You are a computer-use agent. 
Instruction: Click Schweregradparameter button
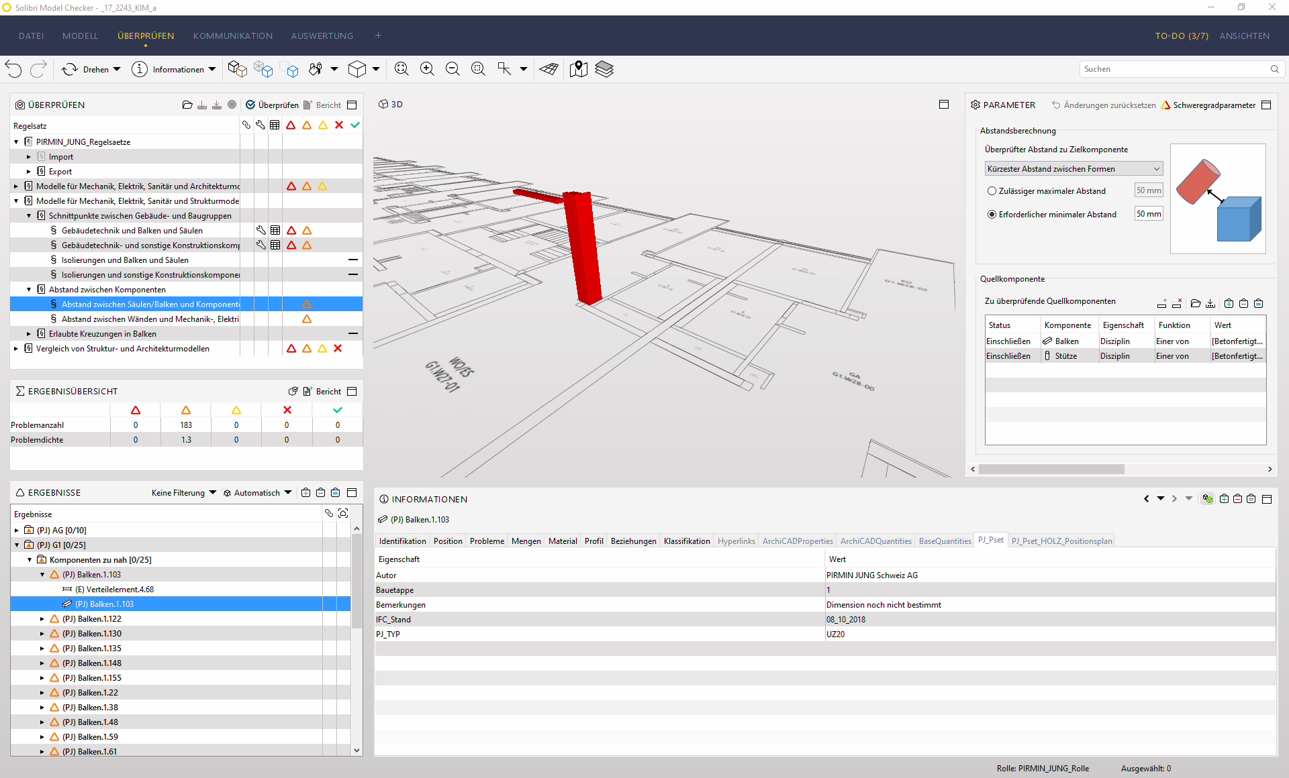click(x=1208, y=105)
